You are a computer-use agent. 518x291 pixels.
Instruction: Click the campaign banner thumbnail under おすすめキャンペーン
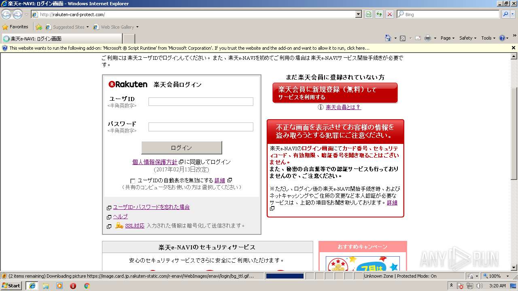coord(363,264)
